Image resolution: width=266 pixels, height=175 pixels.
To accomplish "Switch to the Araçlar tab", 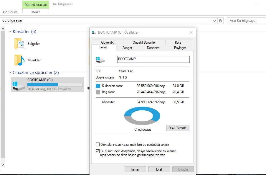I will 128,47.
